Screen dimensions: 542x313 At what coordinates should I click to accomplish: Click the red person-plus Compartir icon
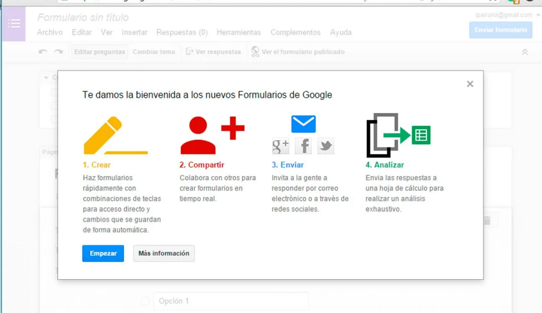pos(212,135)
